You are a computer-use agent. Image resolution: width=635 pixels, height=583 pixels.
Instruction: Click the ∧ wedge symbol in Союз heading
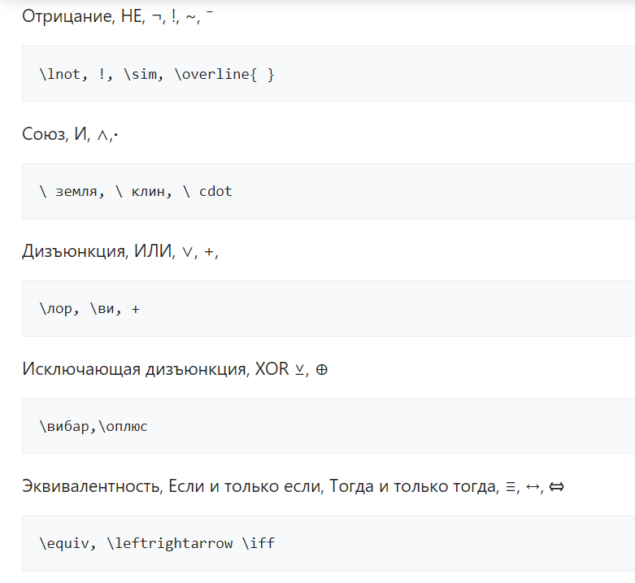tap(101, 134)
